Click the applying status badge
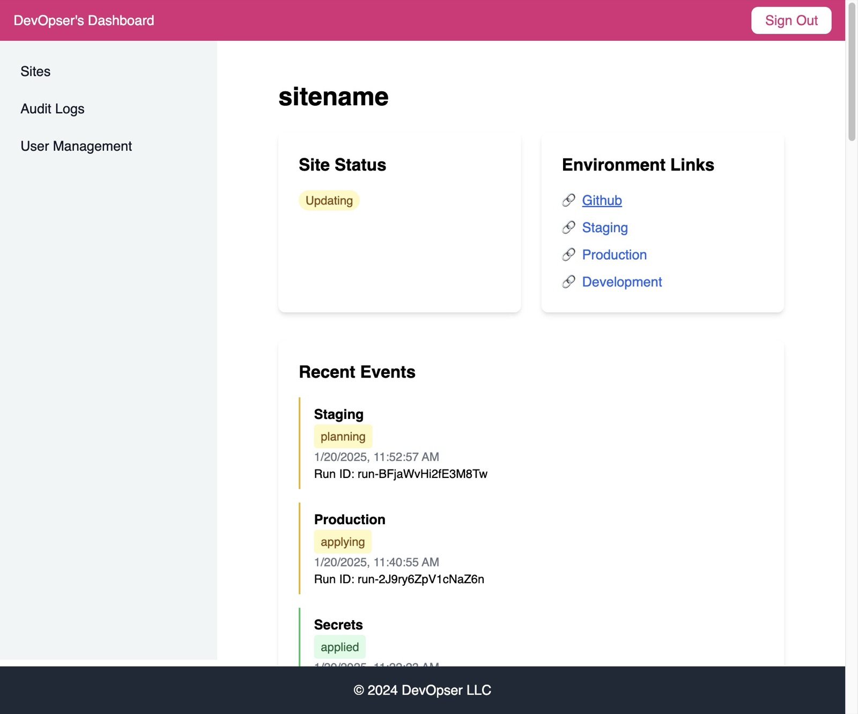The image size is (858, 714). click(x=343, y=542)
